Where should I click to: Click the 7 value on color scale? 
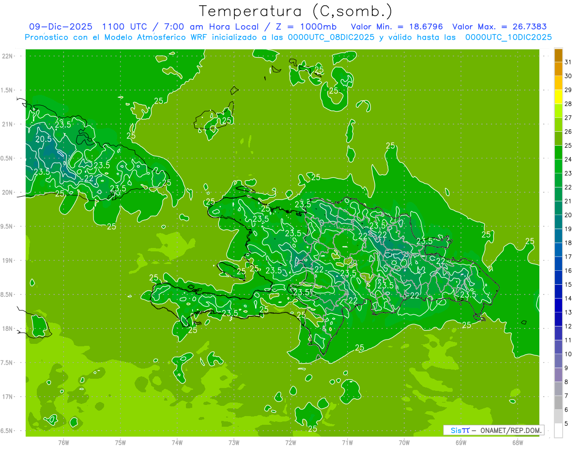(x=566, y=396)
